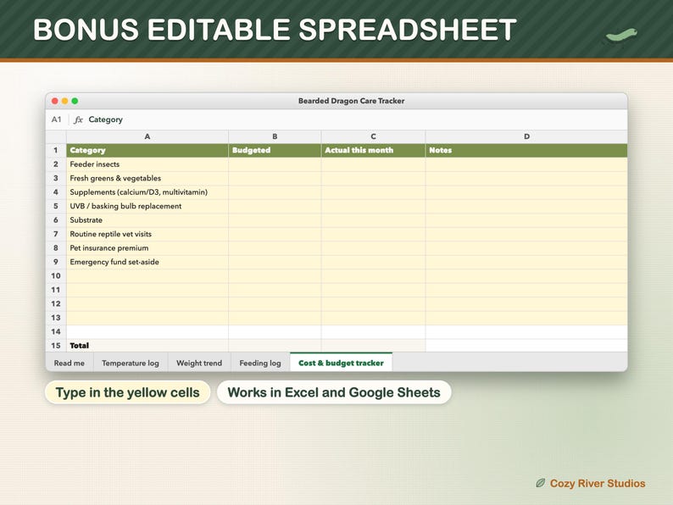Click the Works in Excel and Google Sheets badge
This screenshot has width=673, height=505.
334,392
